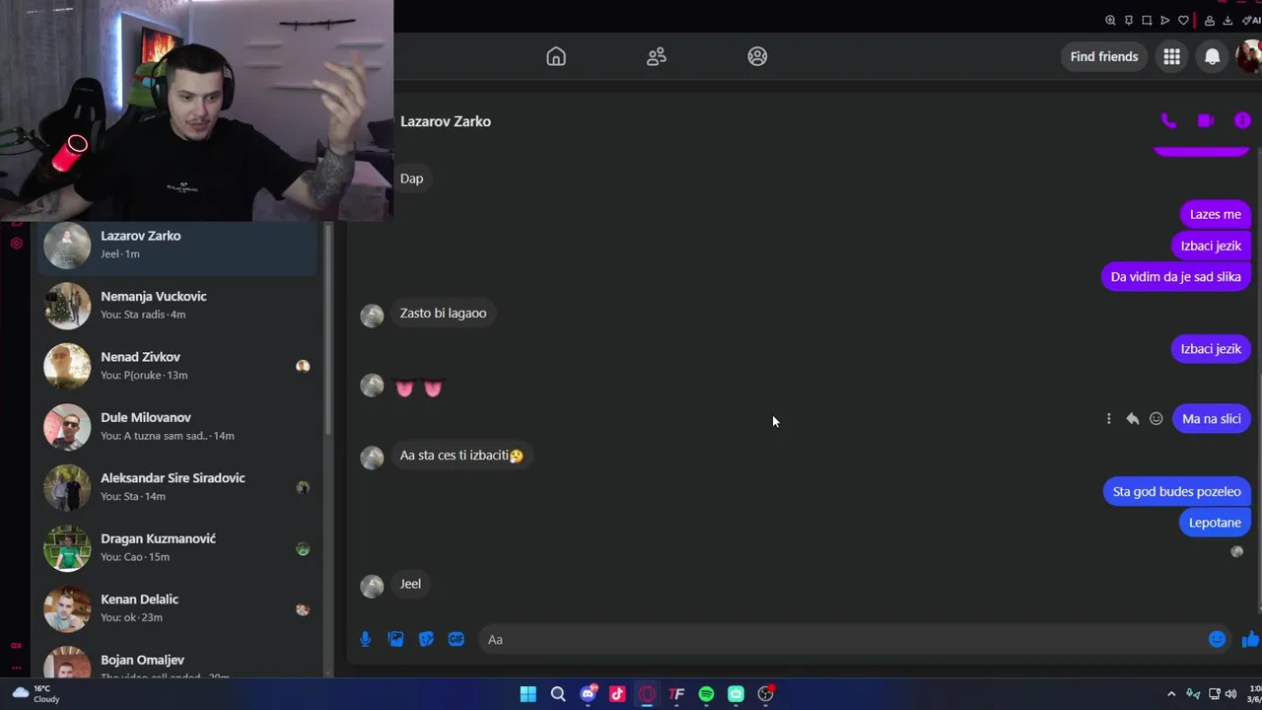Open the emoji picker in message box
The height and width of the screenshot is (710, 1262).
click(1217, 639)
